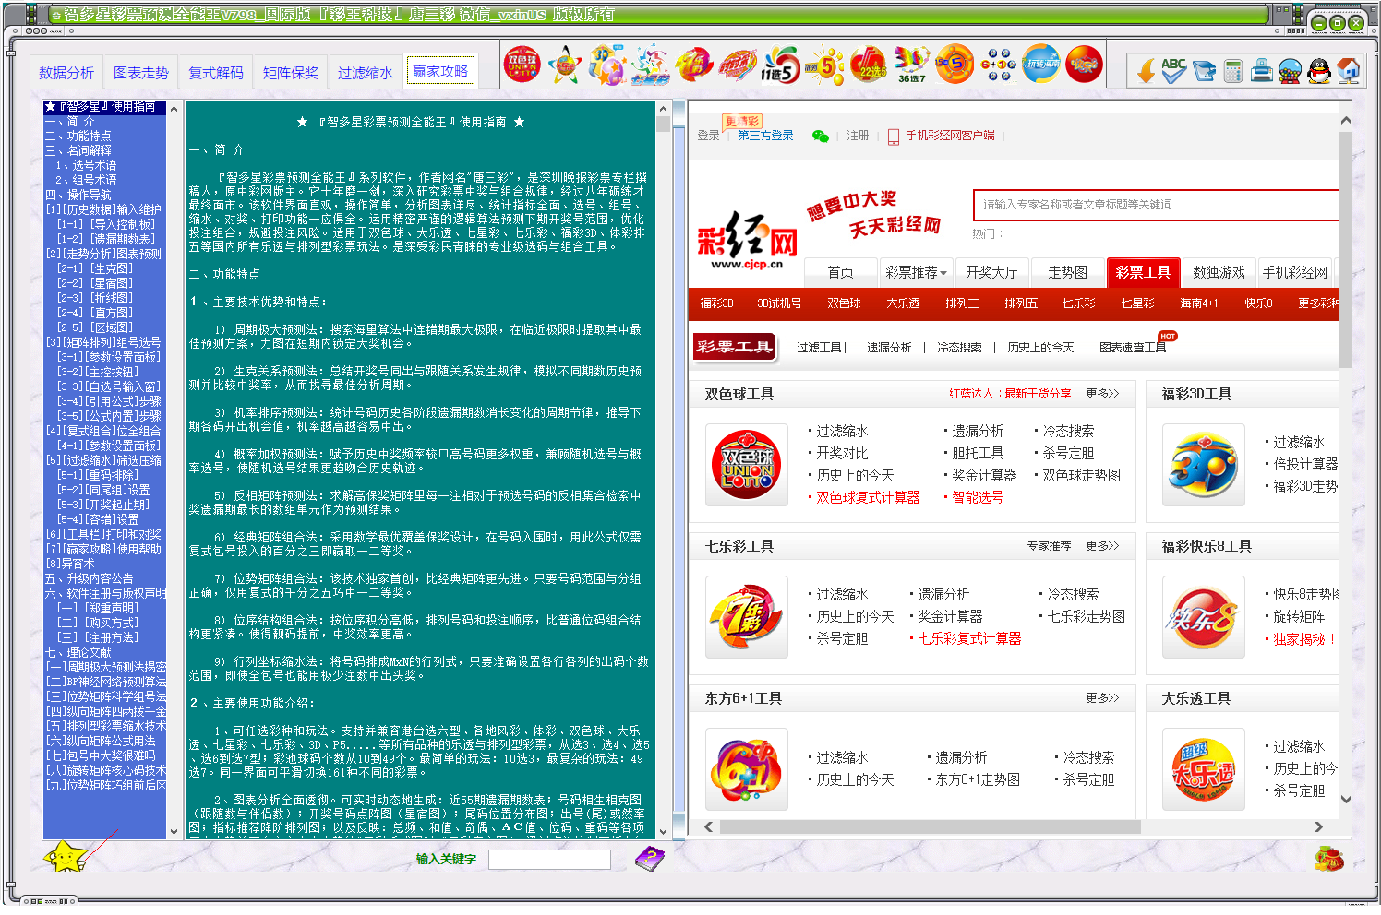Select [2-1] [生克图] tree entry
The height and width of the screenshot is (915, 1381).
[95, 268]
